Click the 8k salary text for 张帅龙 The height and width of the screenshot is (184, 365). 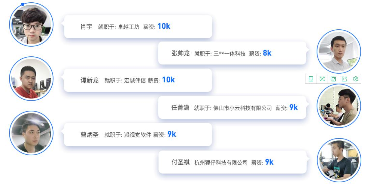[x=267, y=53]
